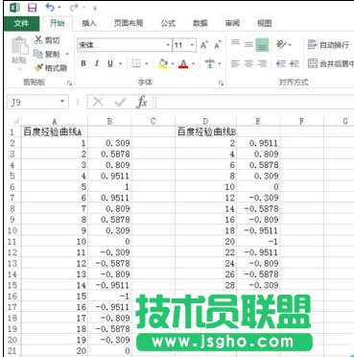
Task: Toggle Wrap Text (自动换行) option
Action: click(328, 45)
